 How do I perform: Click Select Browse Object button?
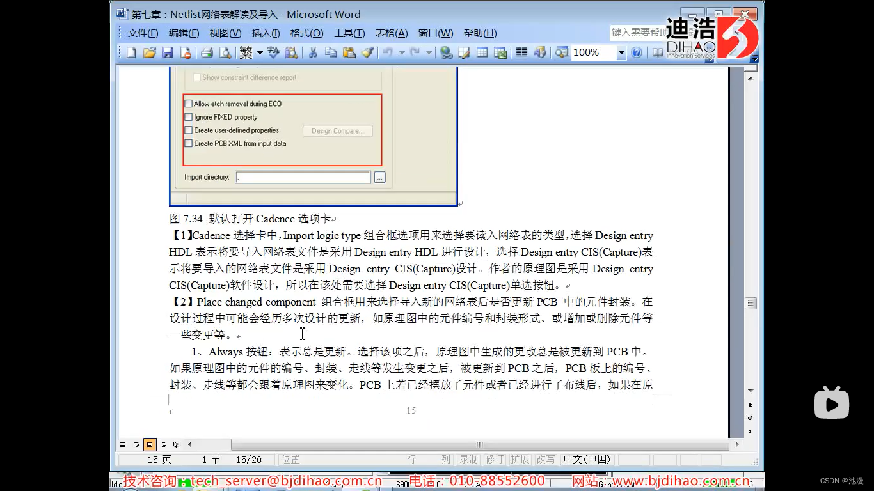pos(751,417)
